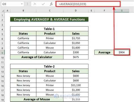The image size is (134, 102).
Task: Select the cell with $675
Action: (76, 57)
